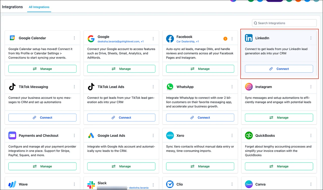Connect the LinkedIn integration
The width and height of the screenshot is (323, 190).
click(279, 69)
